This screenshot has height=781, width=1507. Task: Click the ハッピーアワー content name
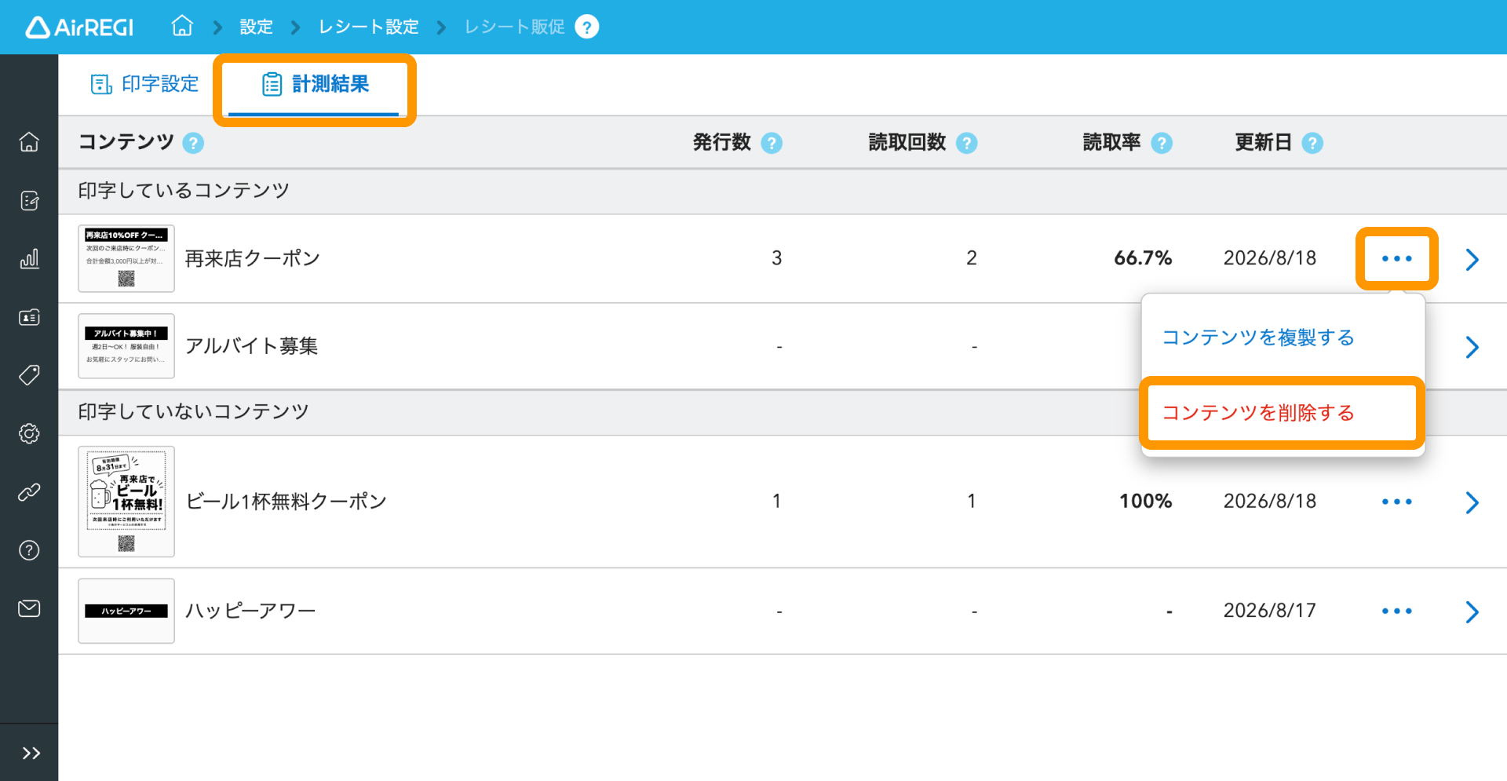[250, 611]
